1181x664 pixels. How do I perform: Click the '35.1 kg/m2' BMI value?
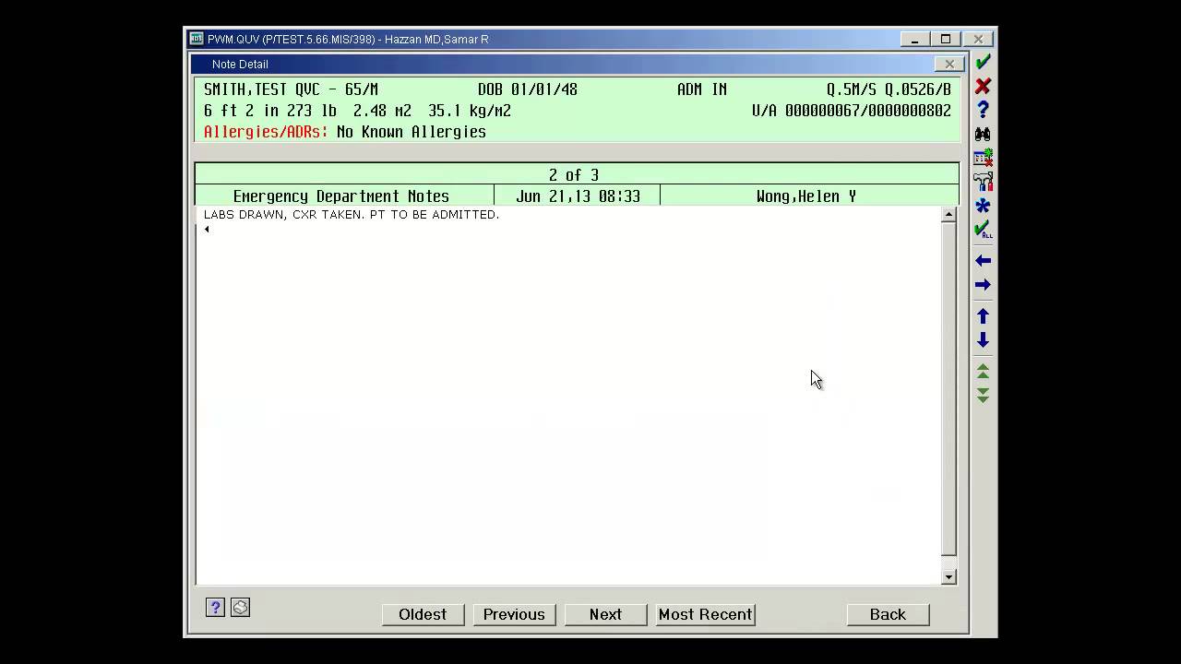[470, 111]
